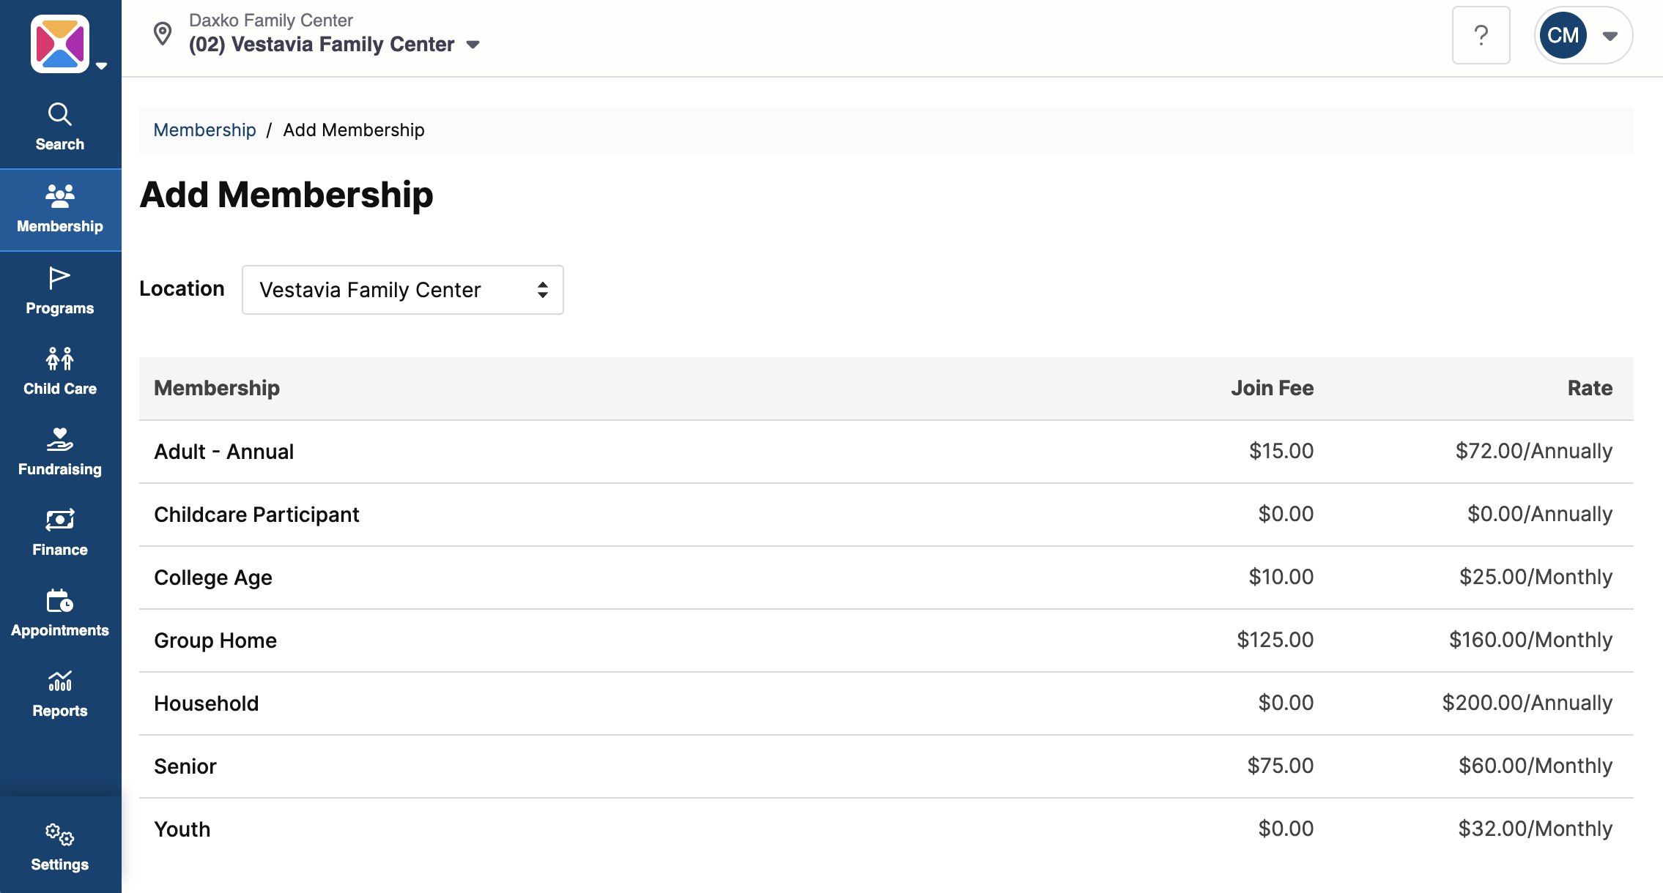Pick the Senior membership row
This screenshot has width=1663, height=893.
[x=185, y=766]
